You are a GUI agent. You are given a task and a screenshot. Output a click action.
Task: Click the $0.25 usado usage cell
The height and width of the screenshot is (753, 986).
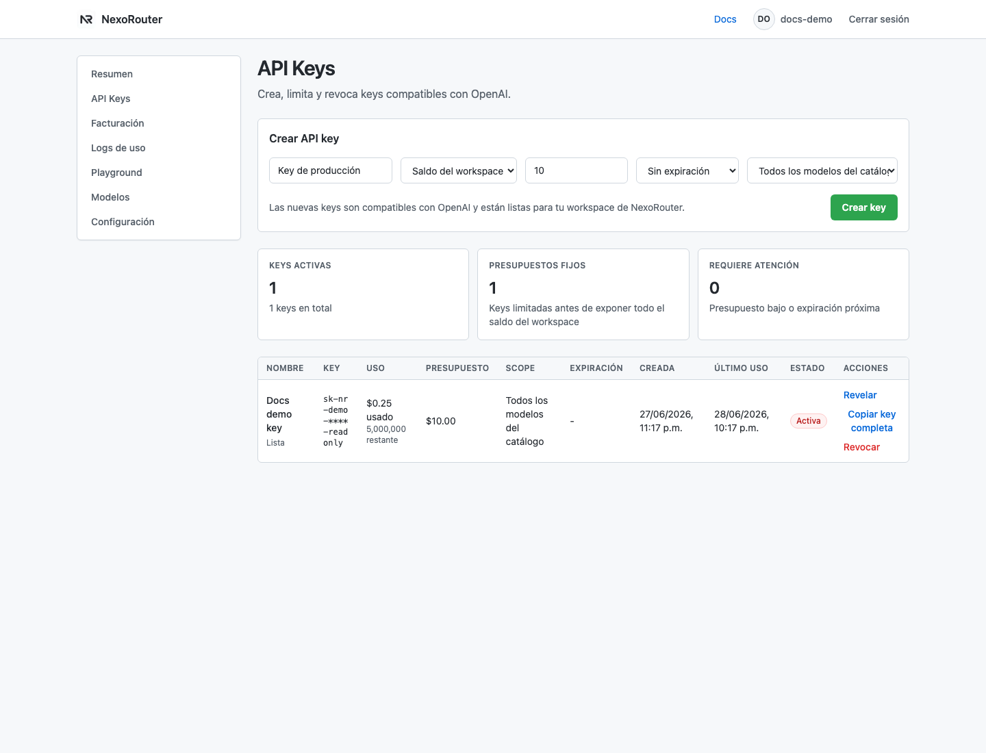[386, 421]
